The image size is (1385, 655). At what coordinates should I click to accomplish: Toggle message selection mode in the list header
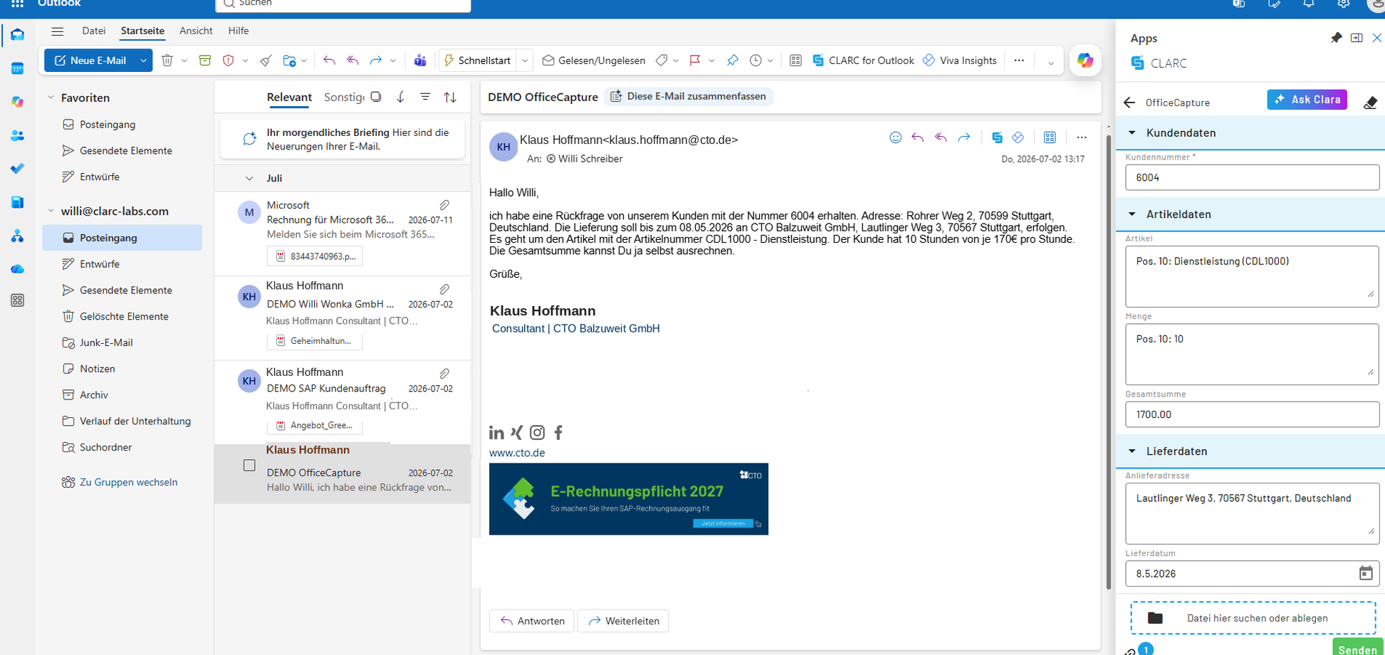point(376,97)
